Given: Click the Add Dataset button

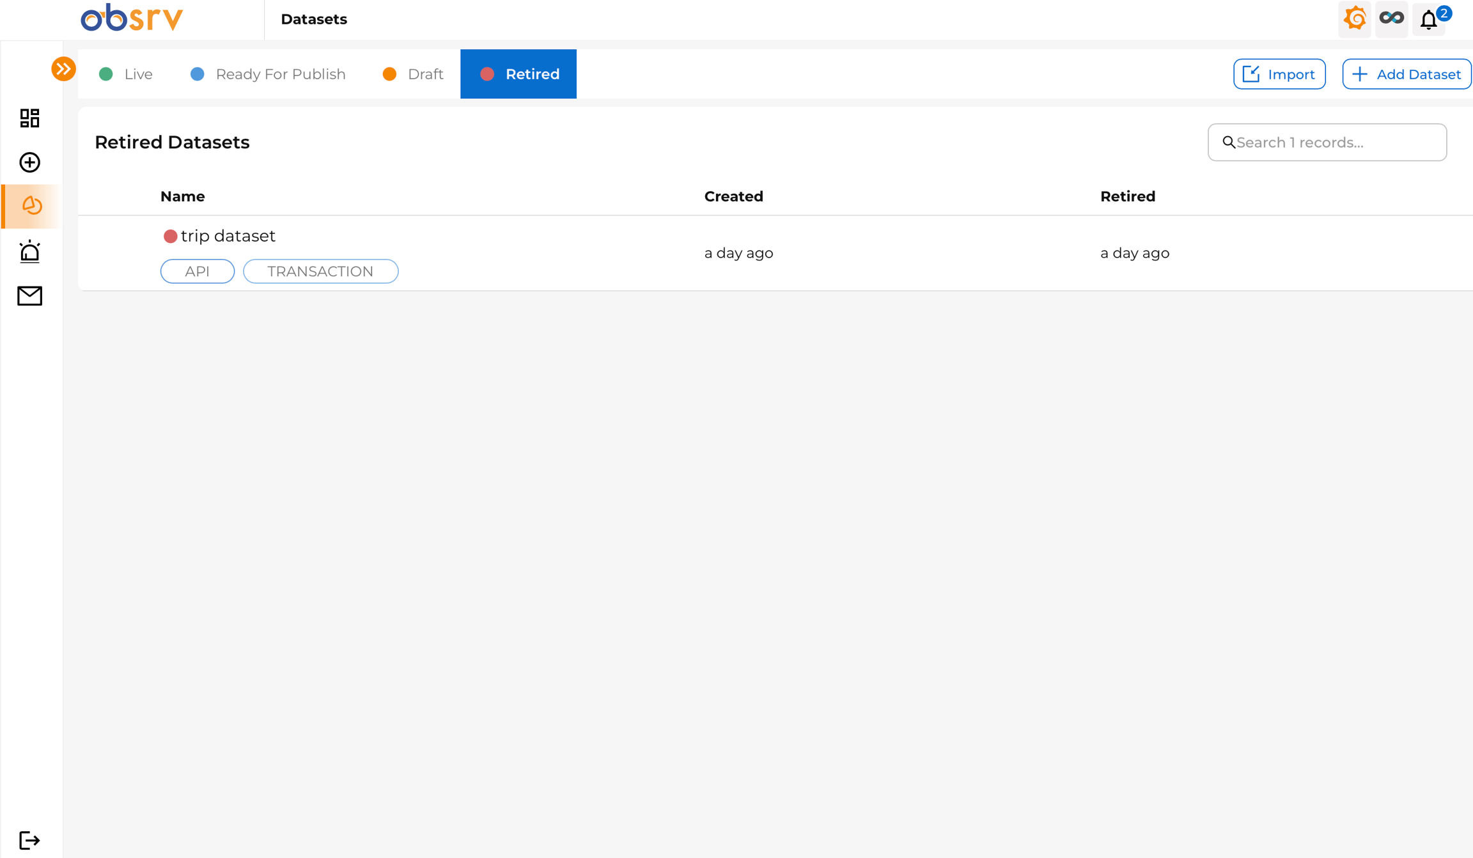Looking at the screenshot, I should click(x=1406, y=74).
